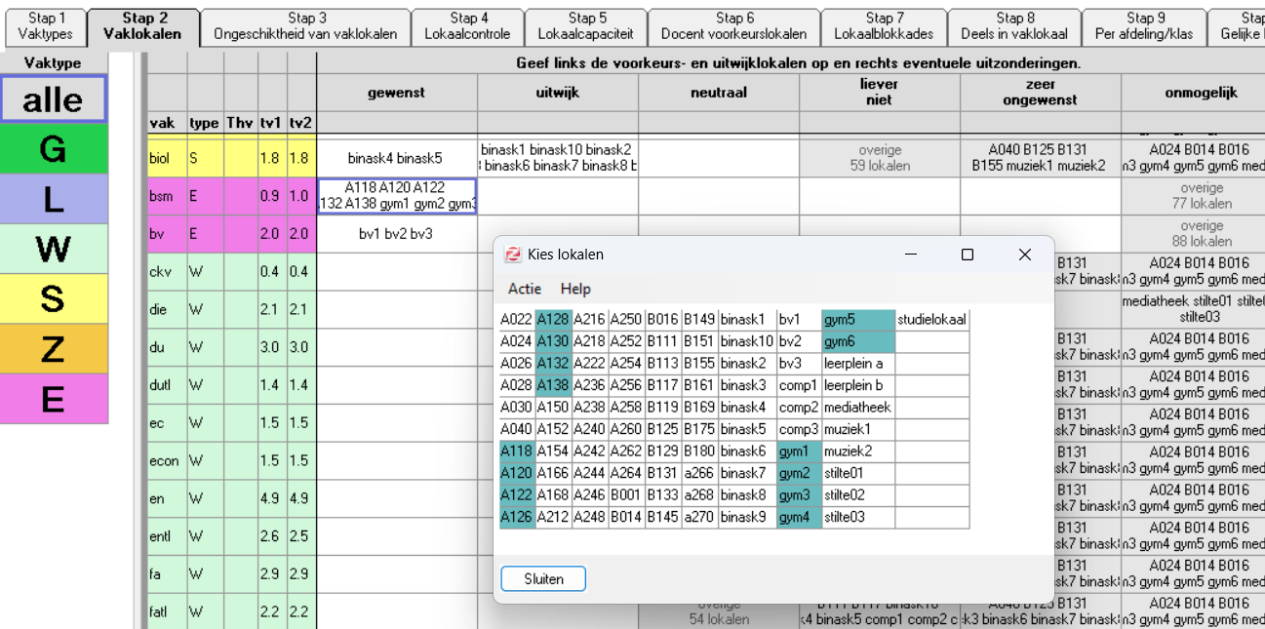Click gym6 in the Kies lokalen grid
The image size is (1265, 629).
click(858, 341)
